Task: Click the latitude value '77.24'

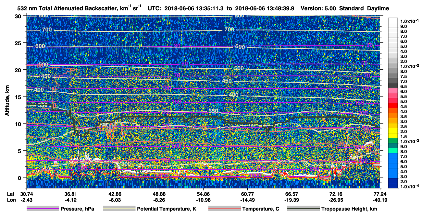Action: pyautogui.click(x=380, y=193)
